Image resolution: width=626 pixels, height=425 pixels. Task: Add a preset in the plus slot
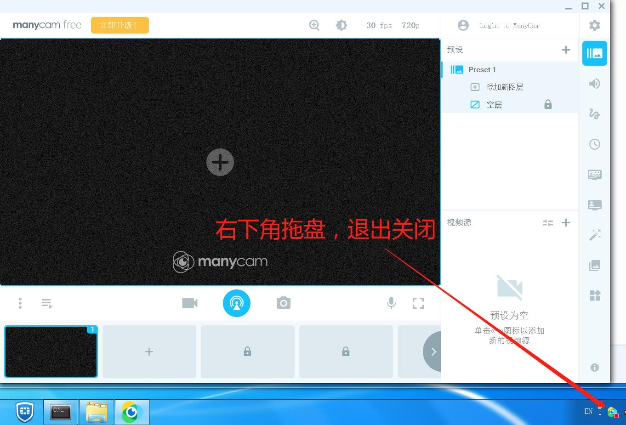149,351
